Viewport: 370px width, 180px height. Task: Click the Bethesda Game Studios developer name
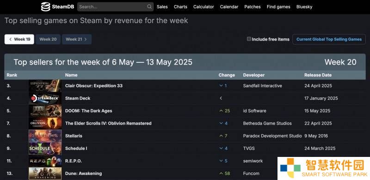[x=267, y=123]
